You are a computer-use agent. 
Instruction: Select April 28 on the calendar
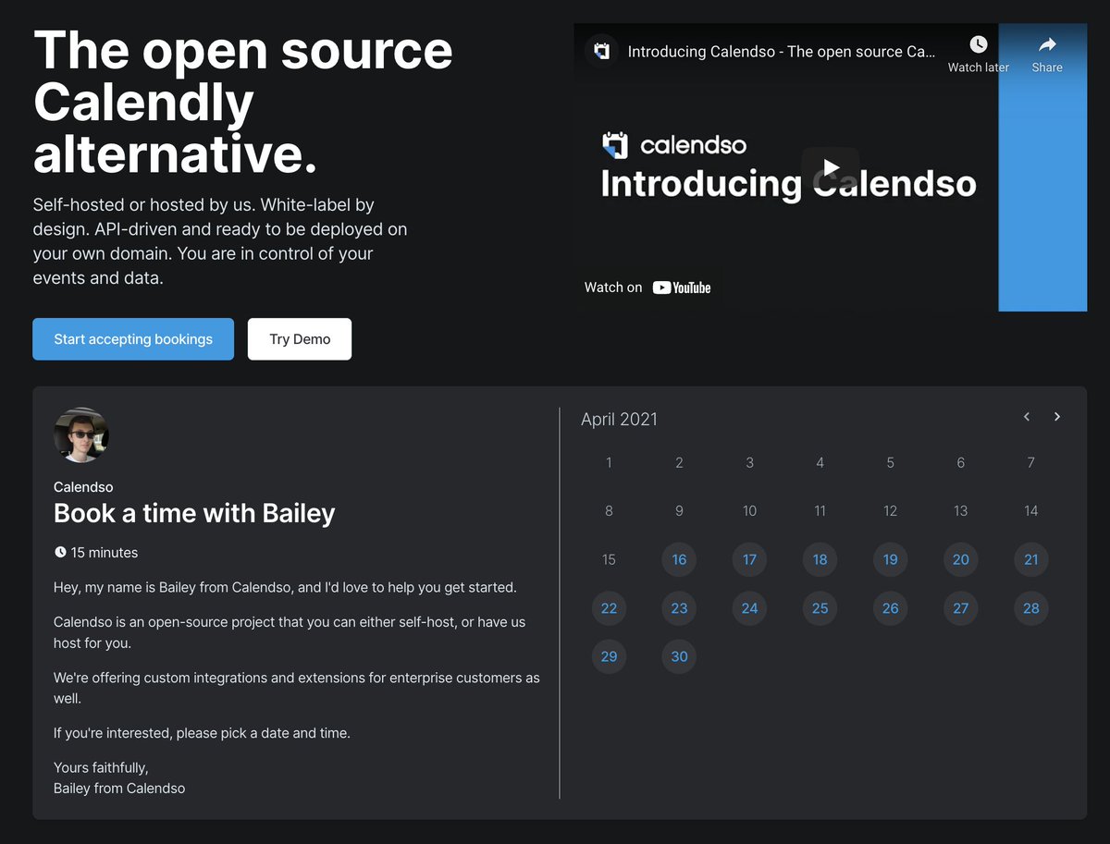[x=1031, y=608]
